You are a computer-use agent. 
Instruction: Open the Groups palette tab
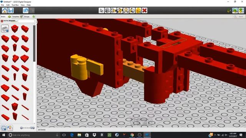point(29,16)
